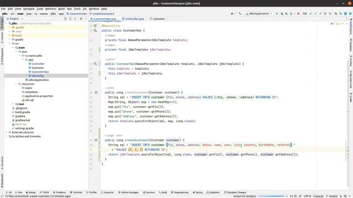Select opened file target icon in Project panel
Screen dimensions: 353x198
pyautogui.click(x=65, y=19)
